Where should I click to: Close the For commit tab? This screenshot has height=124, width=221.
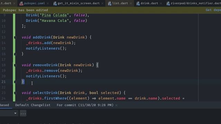pyautogui.click(x=116, y=105)
